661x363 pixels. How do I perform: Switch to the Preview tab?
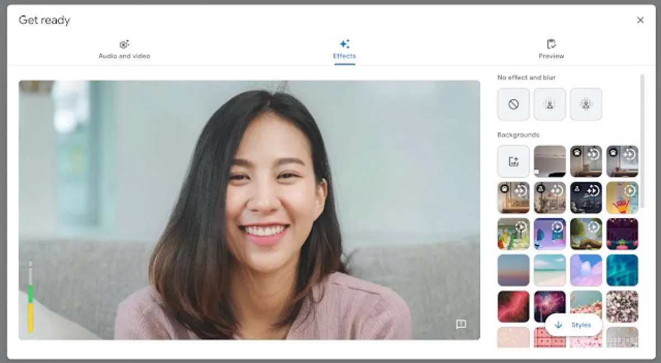(x=551, y=50)
